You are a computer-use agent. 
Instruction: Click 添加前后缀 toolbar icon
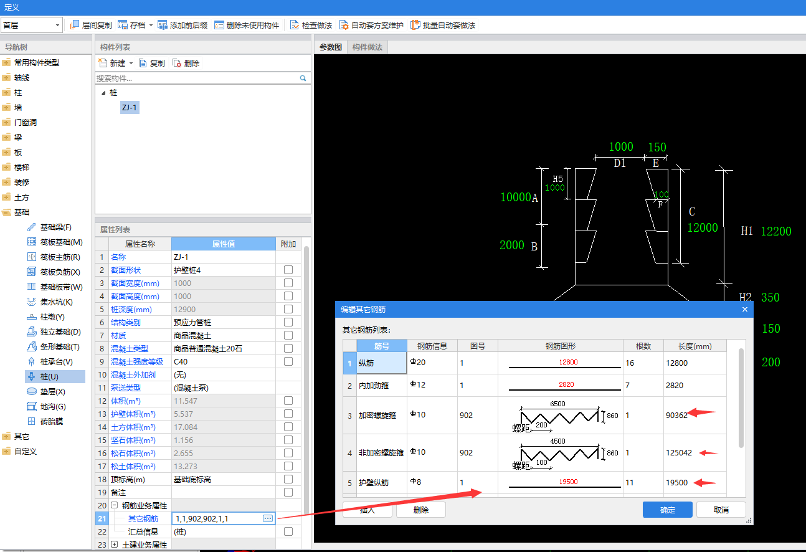[x=163, y=26]
